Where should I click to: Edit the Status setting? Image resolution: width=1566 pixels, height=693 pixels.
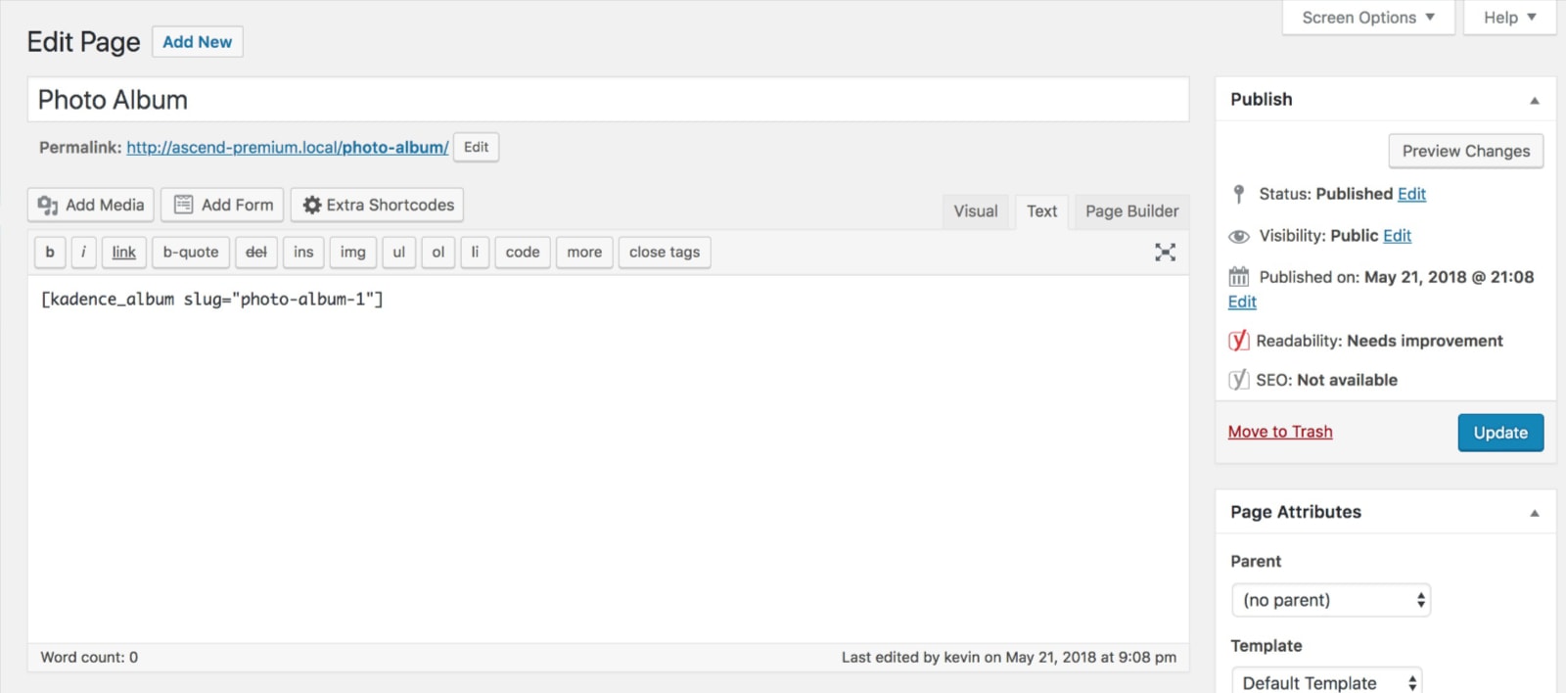[1411, 194]
